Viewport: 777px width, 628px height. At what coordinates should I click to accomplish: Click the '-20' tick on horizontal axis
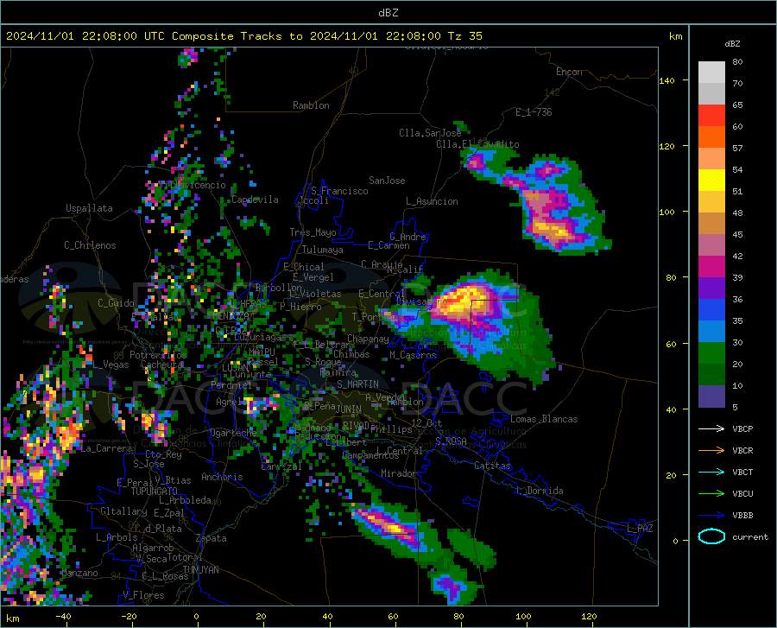pos(129,617)
